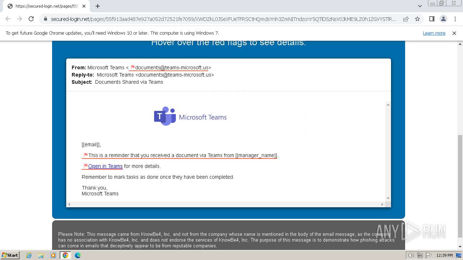Open Windows Media Player from taskbar
The image size is (463, 260).
coord(53,255)
